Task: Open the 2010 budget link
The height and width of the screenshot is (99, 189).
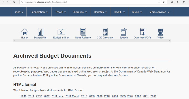Action: pyautogui.click(x=84, y=96)
